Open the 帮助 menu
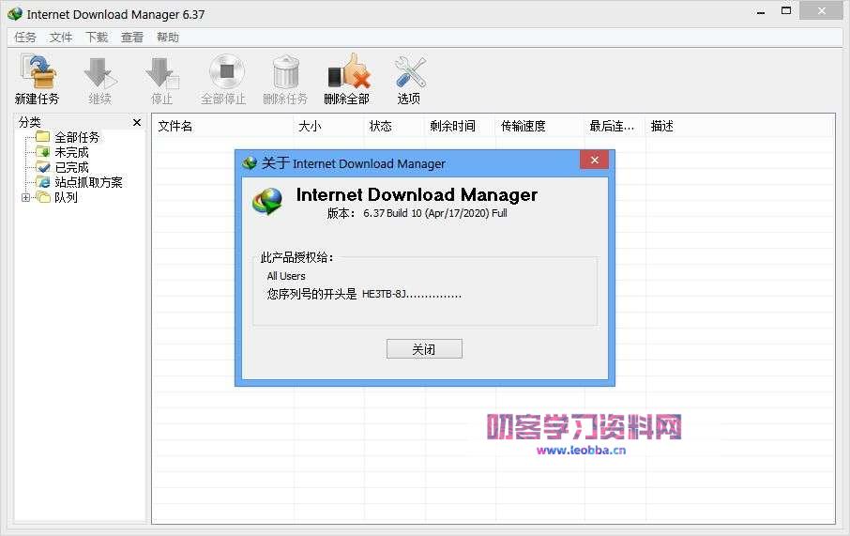 (168, 38)
